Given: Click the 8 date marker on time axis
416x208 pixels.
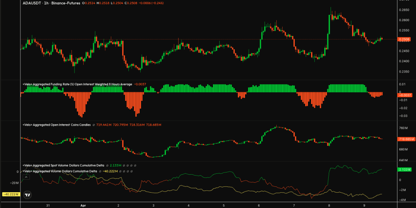Looking at the screenshot, I should pos(330,204).
